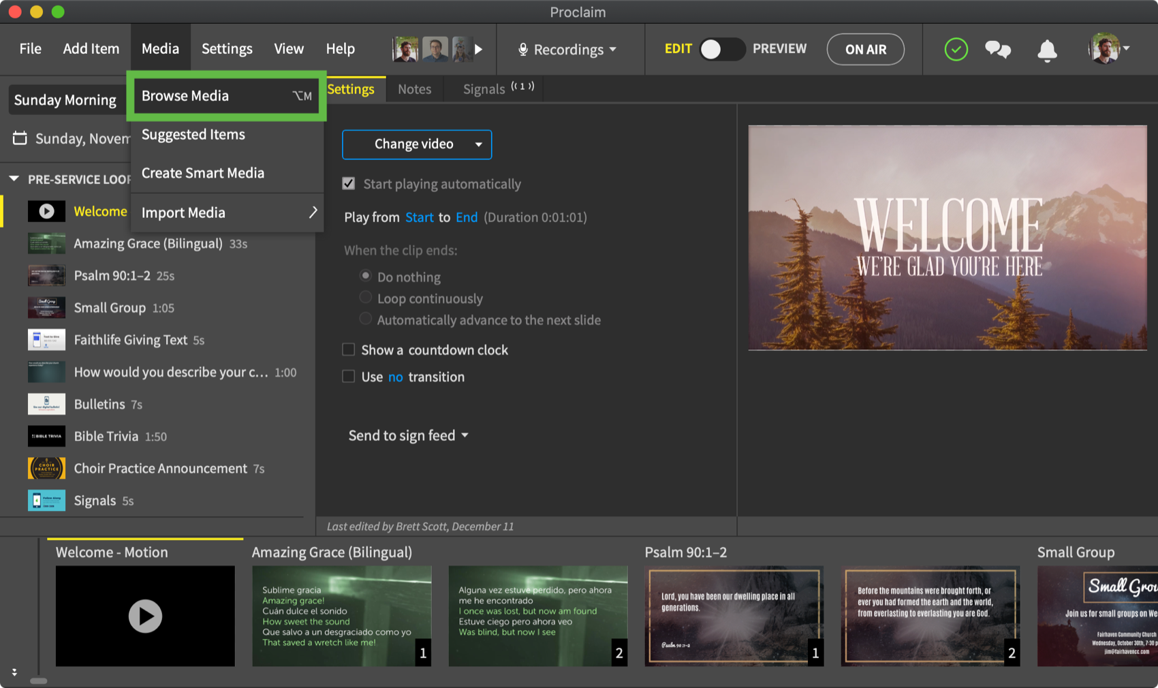The height and width of the screenshot is (688, 1158).
Task: Click the End link in Play from
Action: [x=467, y=217]
